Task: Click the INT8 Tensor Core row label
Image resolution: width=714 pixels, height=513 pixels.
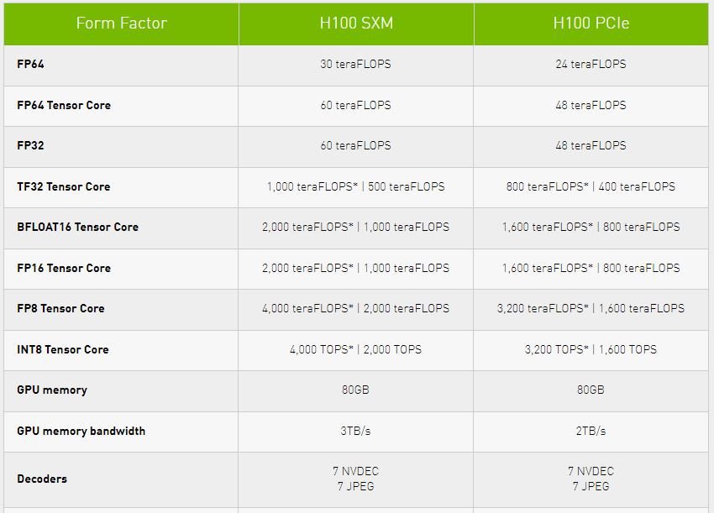Action: coord(63,350)
